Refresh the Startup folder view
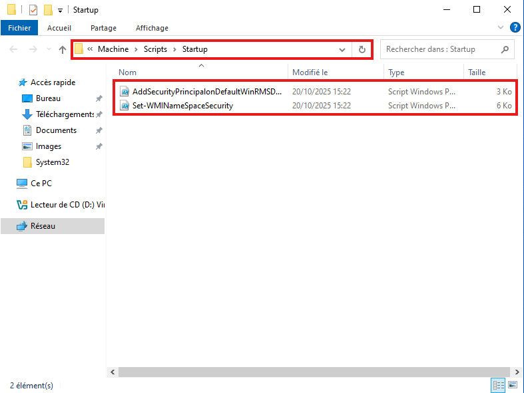Viewport: 524px width, 393px height. 362,49
